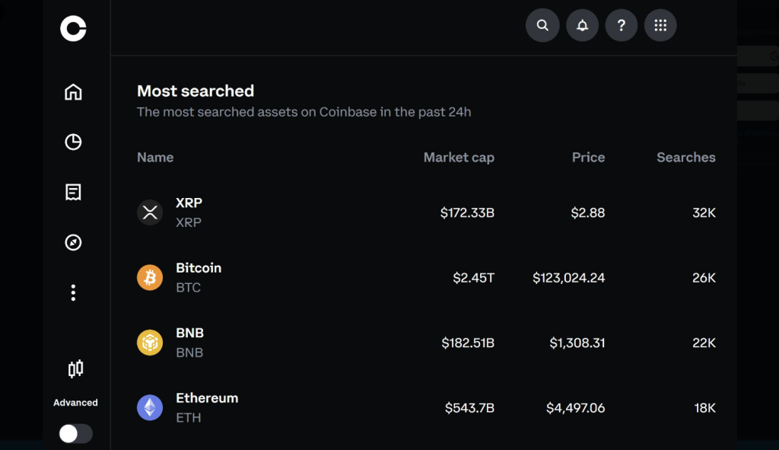The height and width of the screenshot is (450, 779).
Task: Click the Name column header
Action: point(155,158)
